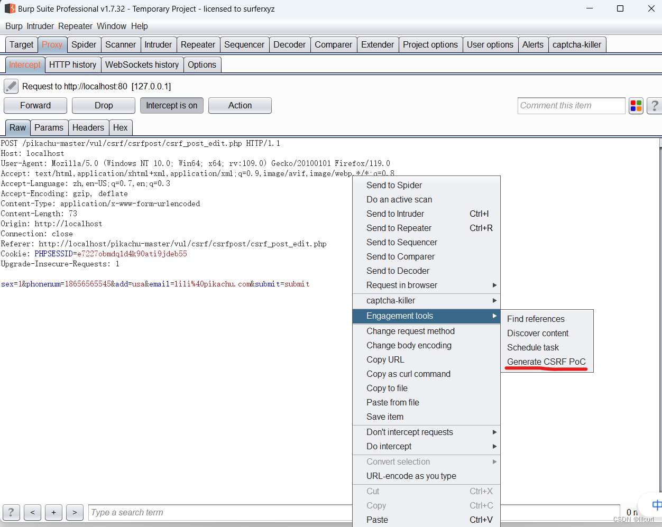This screenshot has height=527, width=662.
Task: Select Send to Sequencer
Action: tap(426, 242)
